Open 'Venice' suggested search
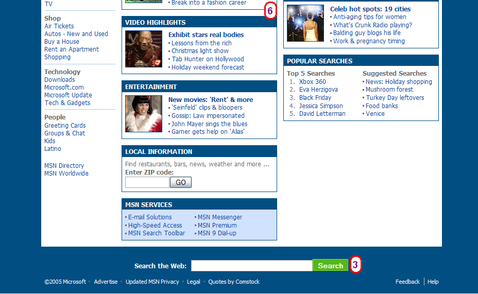Image resolution: width=478 pixels, height=294 pixels. coord(375,114)
